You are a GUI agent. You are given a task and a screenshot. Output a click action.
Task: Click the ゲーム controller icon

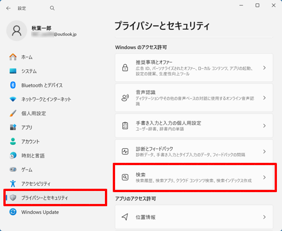point(13,170)
